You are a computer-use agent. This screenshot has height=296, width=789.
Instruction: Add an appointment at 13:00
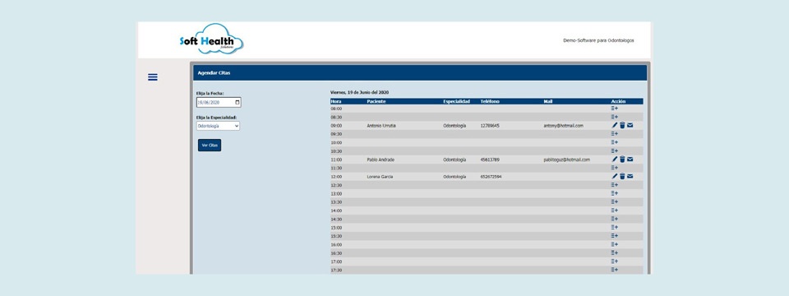615,193
